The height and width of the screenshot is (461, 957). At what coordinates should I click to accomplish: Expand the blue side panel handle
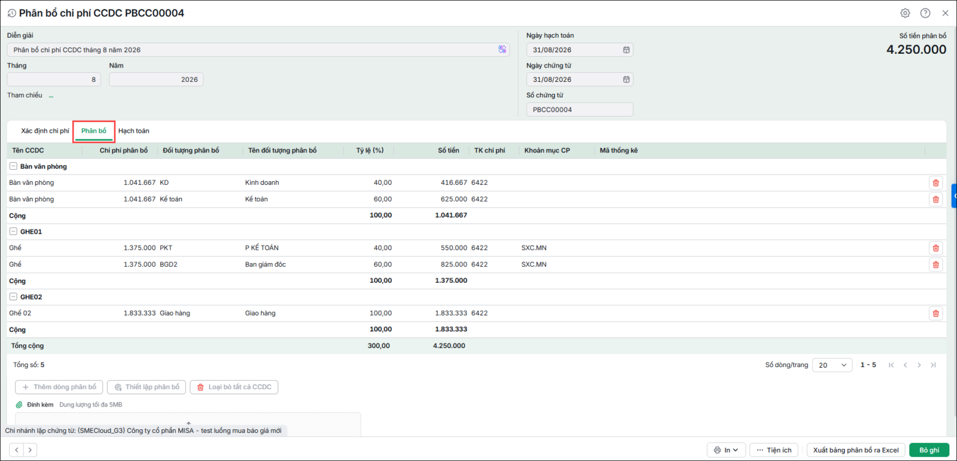tap(954, 196)
